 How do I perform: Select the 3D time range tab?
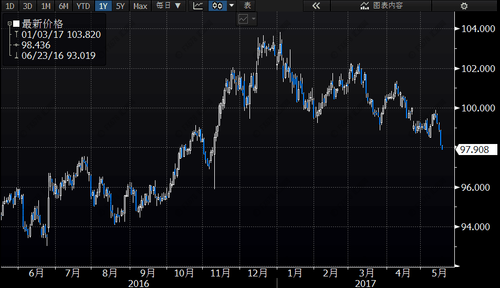(x=27, y=6)
